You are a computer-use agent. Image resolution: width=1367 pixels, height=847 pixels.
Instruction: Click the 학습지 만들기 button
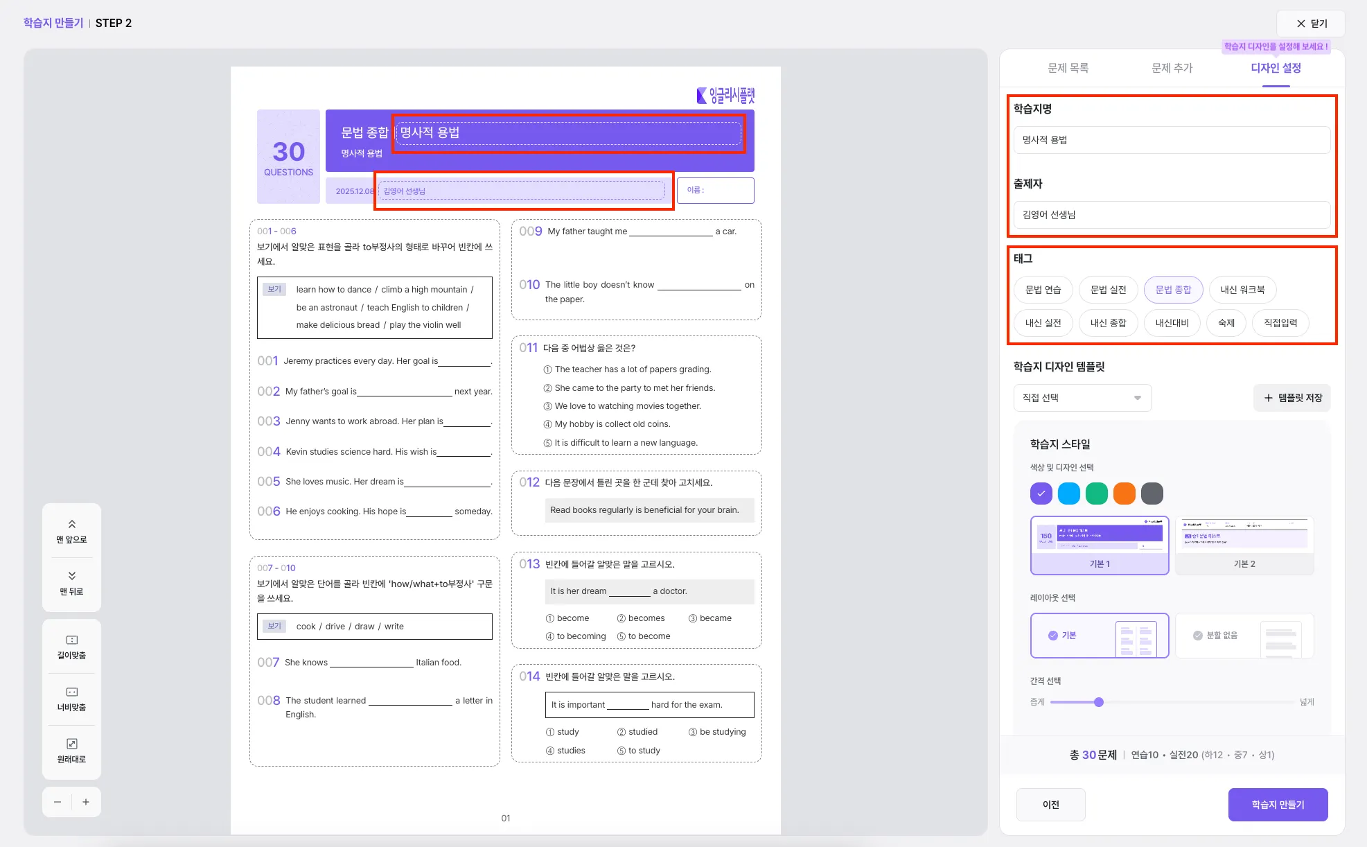(x=1277, y=805)
